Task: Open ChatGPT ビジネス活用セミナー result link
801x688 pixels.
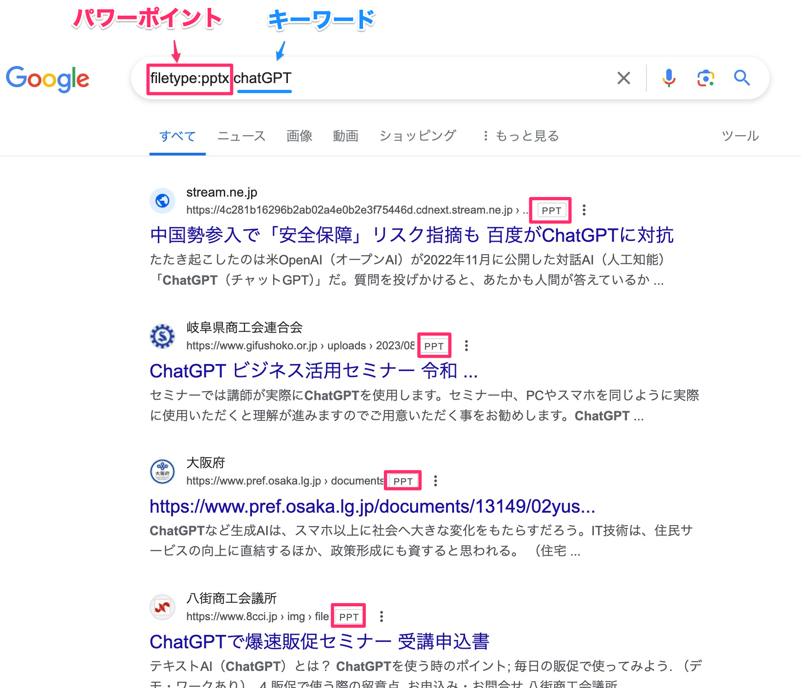Action: pyautogui.click(x=314, y=371)
